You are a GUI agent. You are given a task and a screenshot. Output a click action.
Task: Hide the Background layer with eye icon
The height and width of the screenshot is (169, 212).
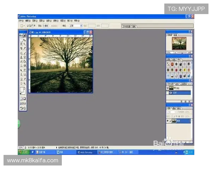click(168, 120)
